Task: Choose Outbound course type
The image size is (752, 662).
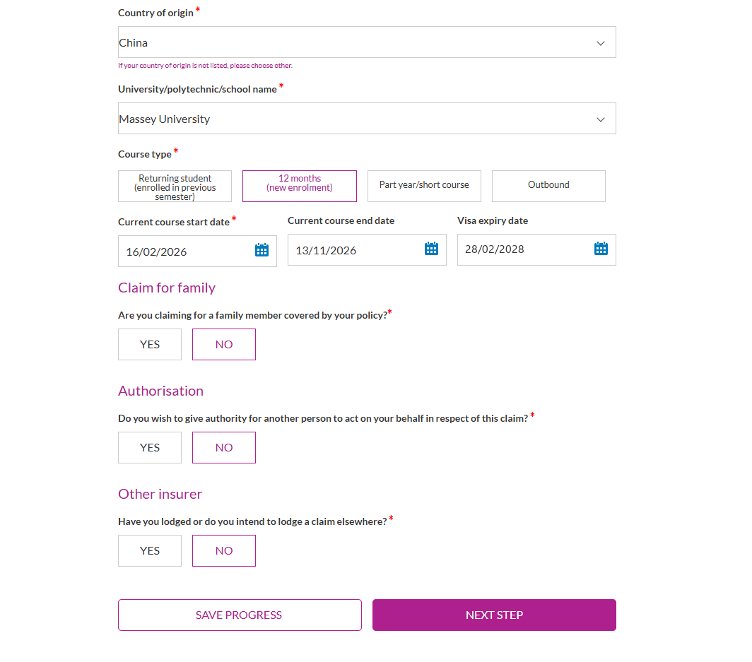Action: click(x=548, y=186)
